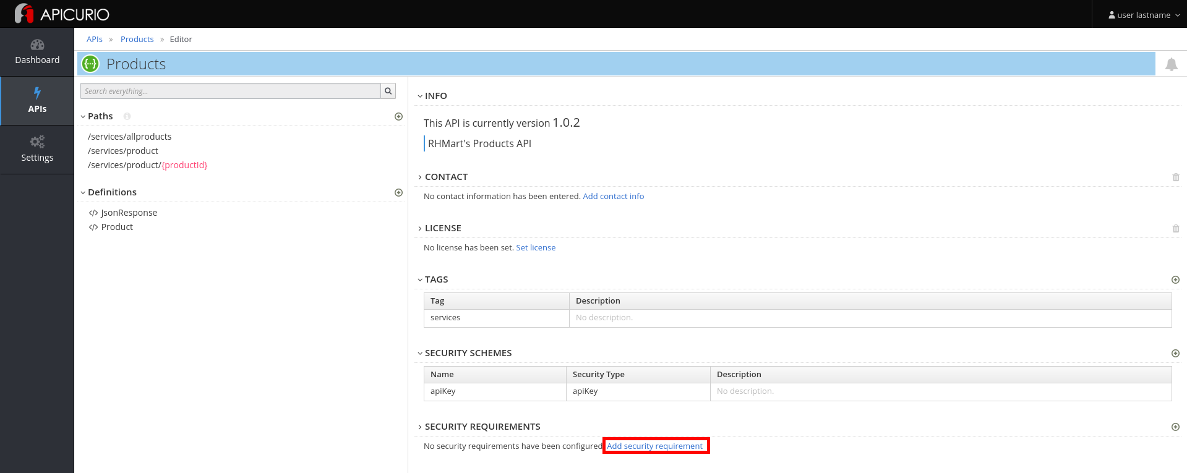This screenshot has width=1187, height=473.
Task: Collapse the Paths section
Action: 84,116
